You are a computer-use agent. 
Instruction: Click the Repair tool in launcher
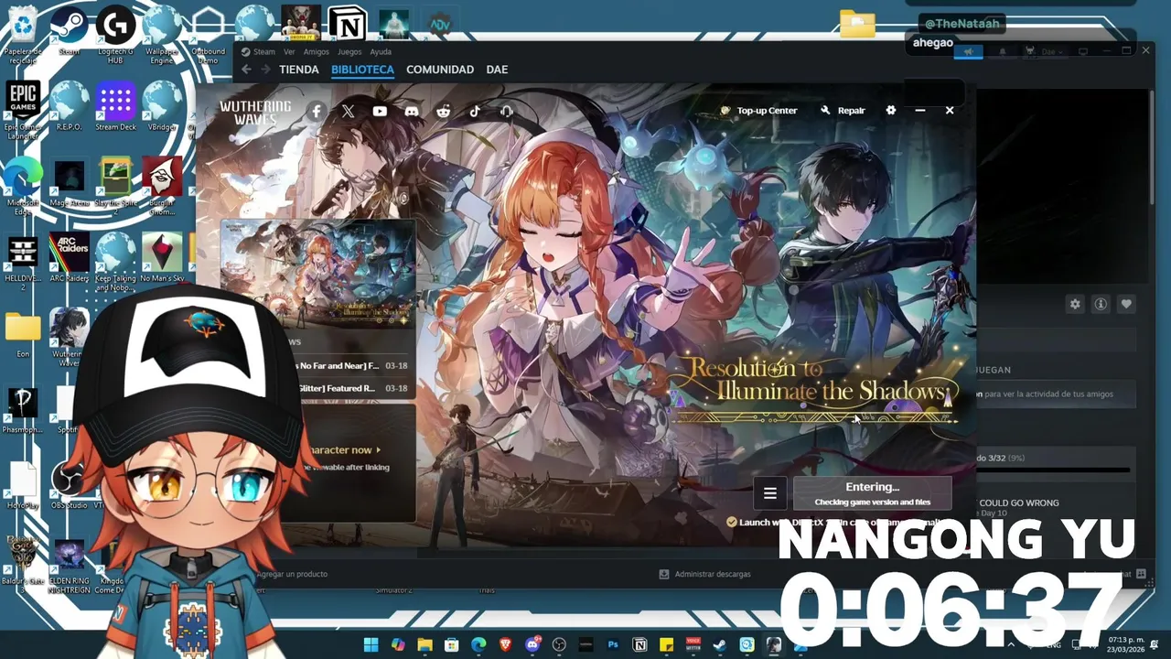(843, 111)
